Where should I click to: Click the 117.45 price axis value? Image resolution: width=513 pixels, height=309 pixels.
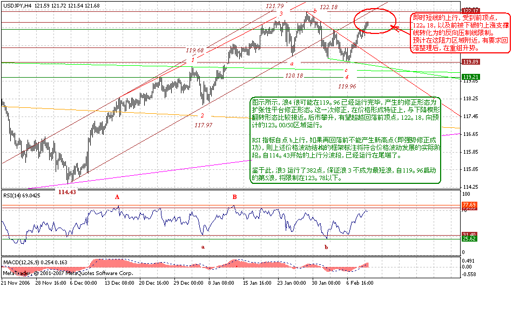pyautogui.click(x=471, y=116)
